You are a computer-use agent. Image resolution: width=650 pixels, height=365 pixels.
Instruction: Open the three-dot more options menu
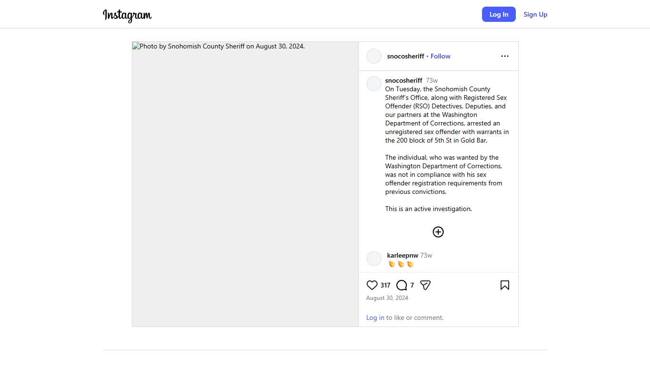[x=505, y=56]
